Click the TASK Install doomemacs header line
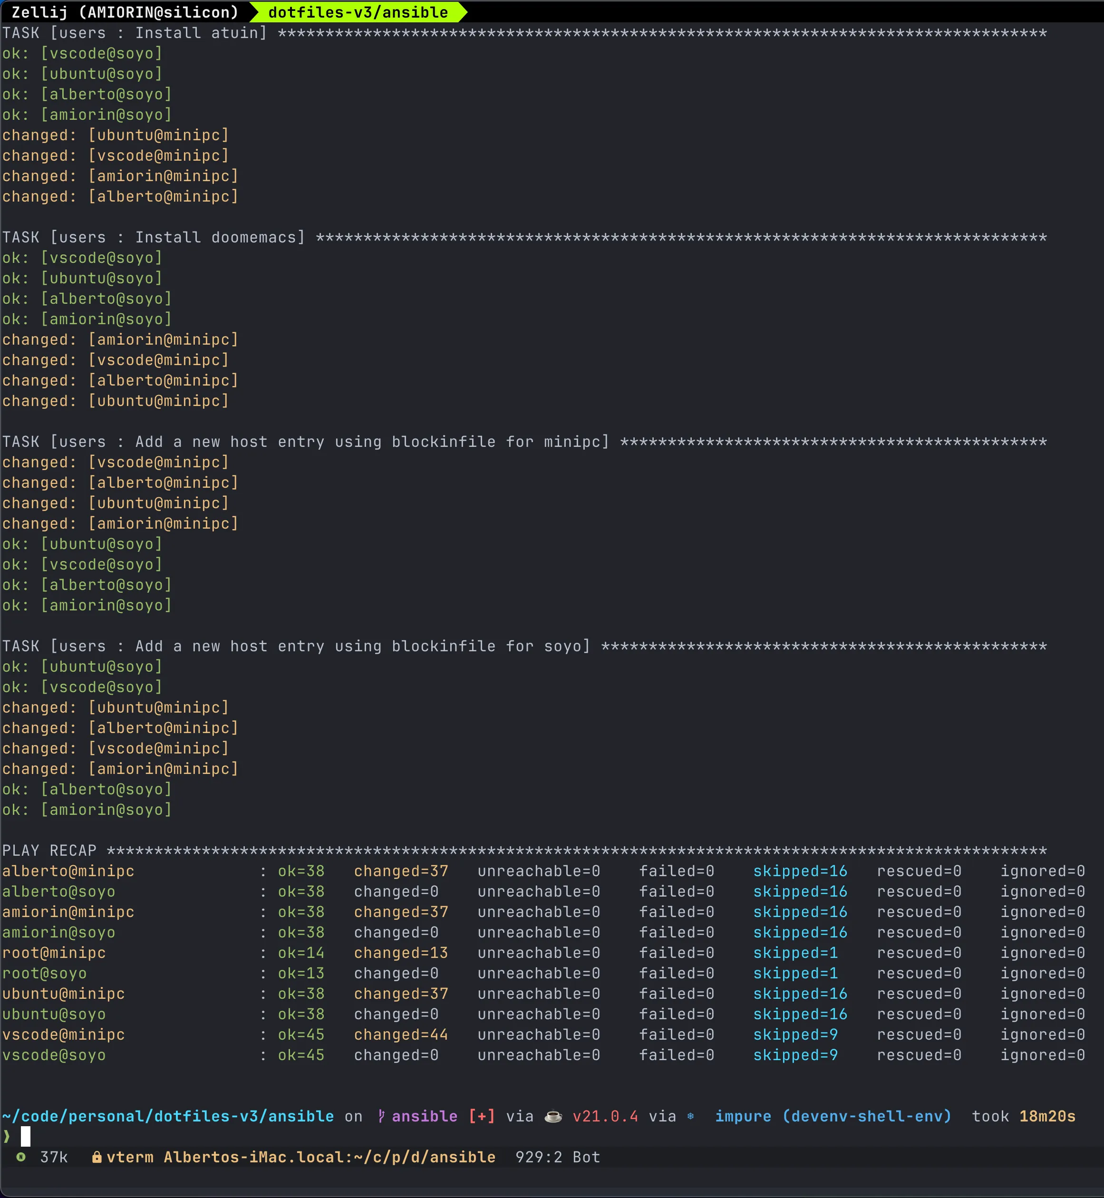 [154, 237]
